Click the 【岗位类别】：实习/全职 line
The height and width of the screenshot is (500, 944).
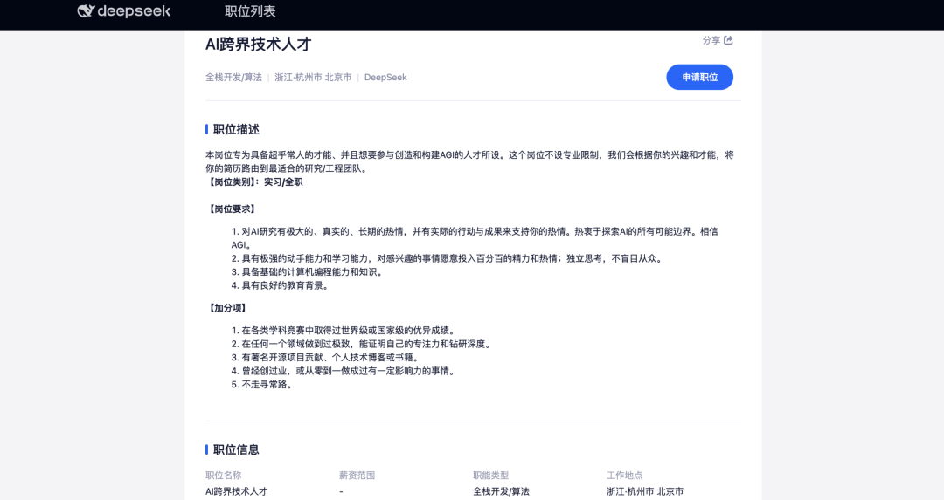[254, 182]
